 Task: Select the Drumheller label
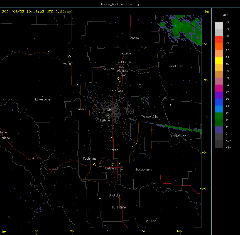(x=178, y=136)
